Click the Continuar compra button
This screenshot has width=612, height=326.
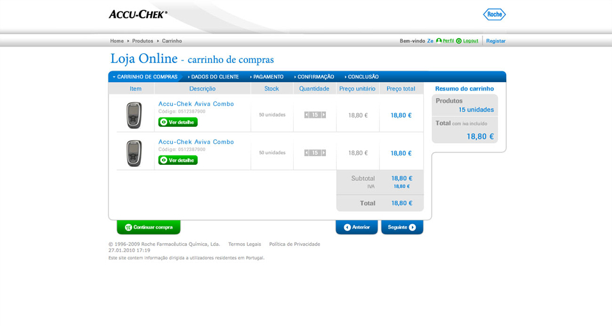(149, 227)
